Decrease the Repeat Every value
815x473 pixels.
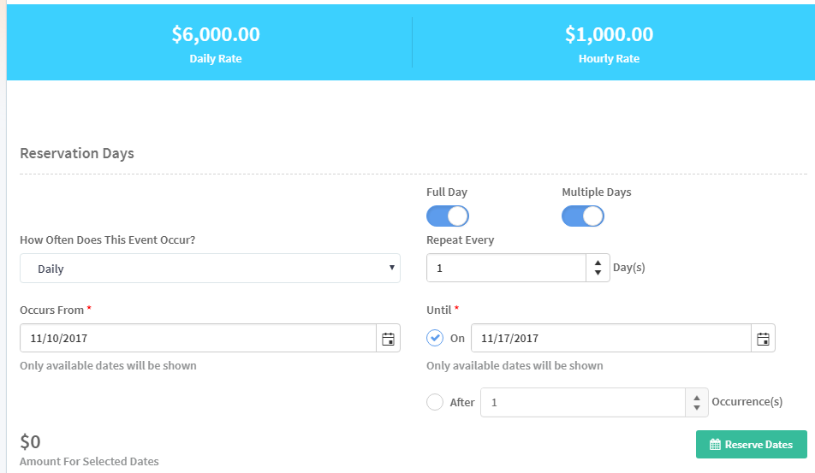point(598,274)
